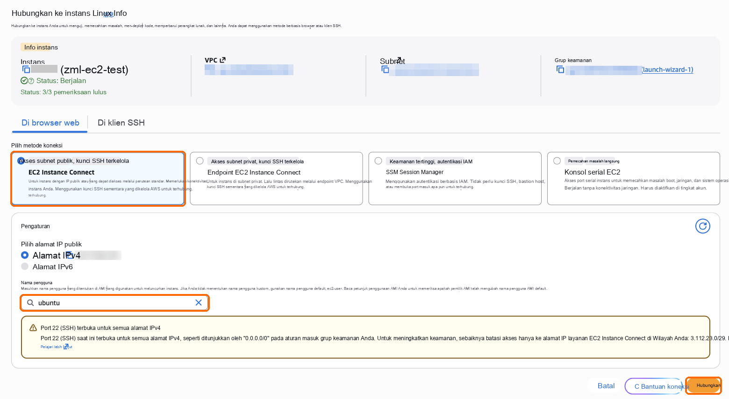Click the warning triangle for Port 22

(x=33, y=328)
